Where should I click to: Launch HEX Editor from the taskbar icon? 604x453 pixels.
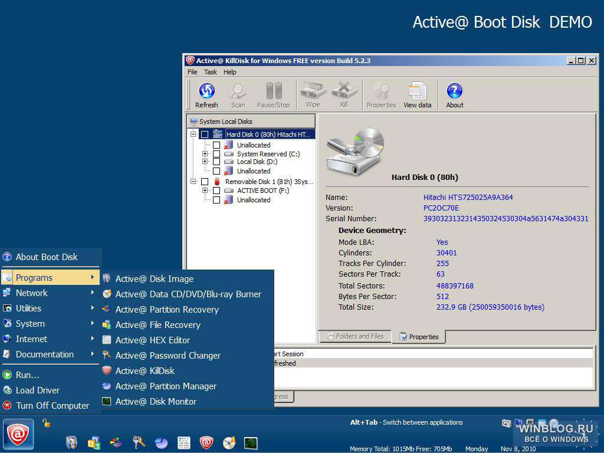(184, 442)
